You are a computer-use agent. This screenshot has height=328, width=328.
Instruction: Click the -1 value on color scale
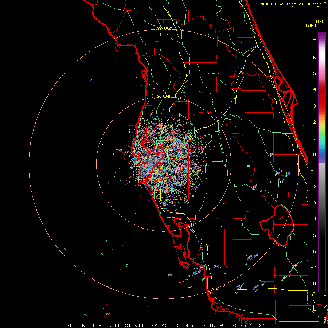(313, 171)
